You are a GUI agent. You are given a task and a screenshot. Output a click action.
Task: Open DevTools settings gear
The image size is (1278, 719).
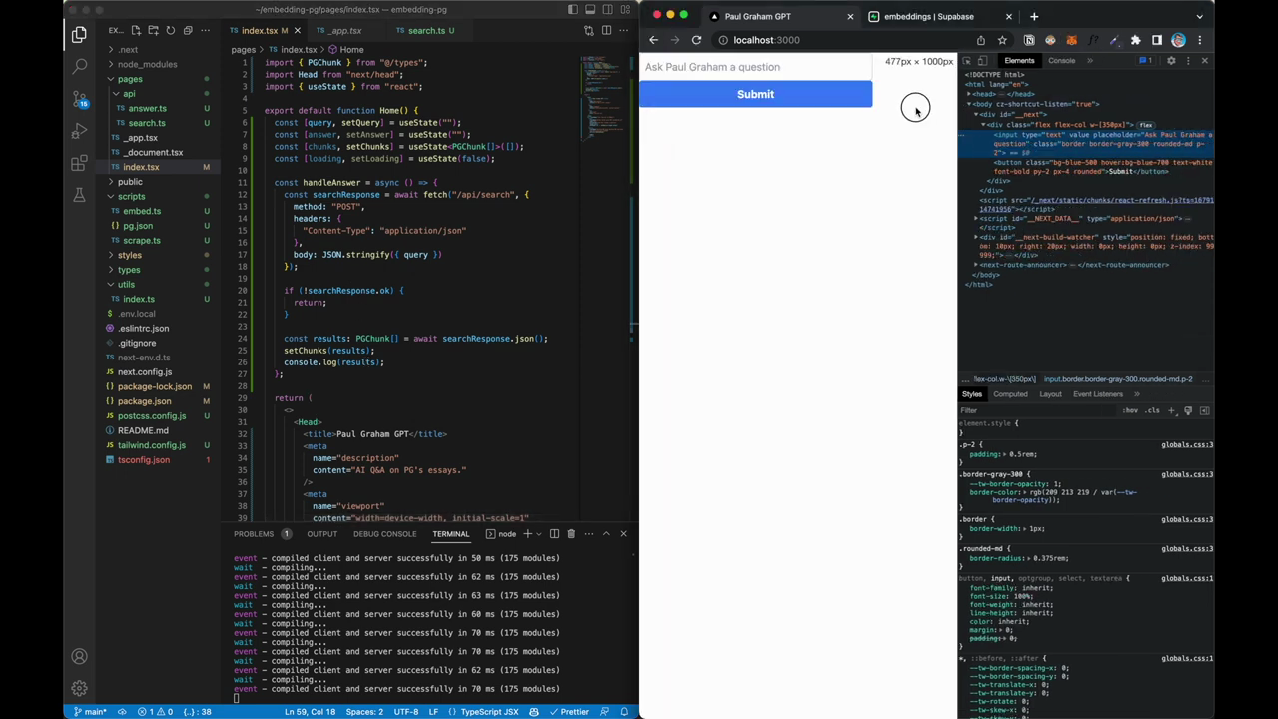1171,61
